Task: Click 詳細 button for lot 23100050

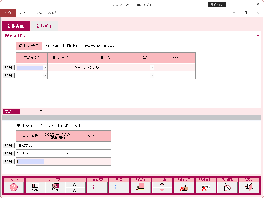Action: click(x=9, y=153)
